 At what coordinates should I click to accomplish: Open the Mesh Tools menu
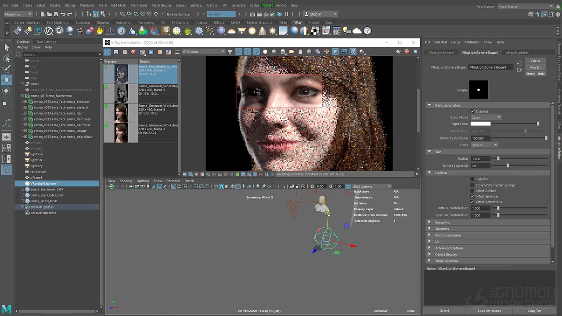tap(138, 5)
